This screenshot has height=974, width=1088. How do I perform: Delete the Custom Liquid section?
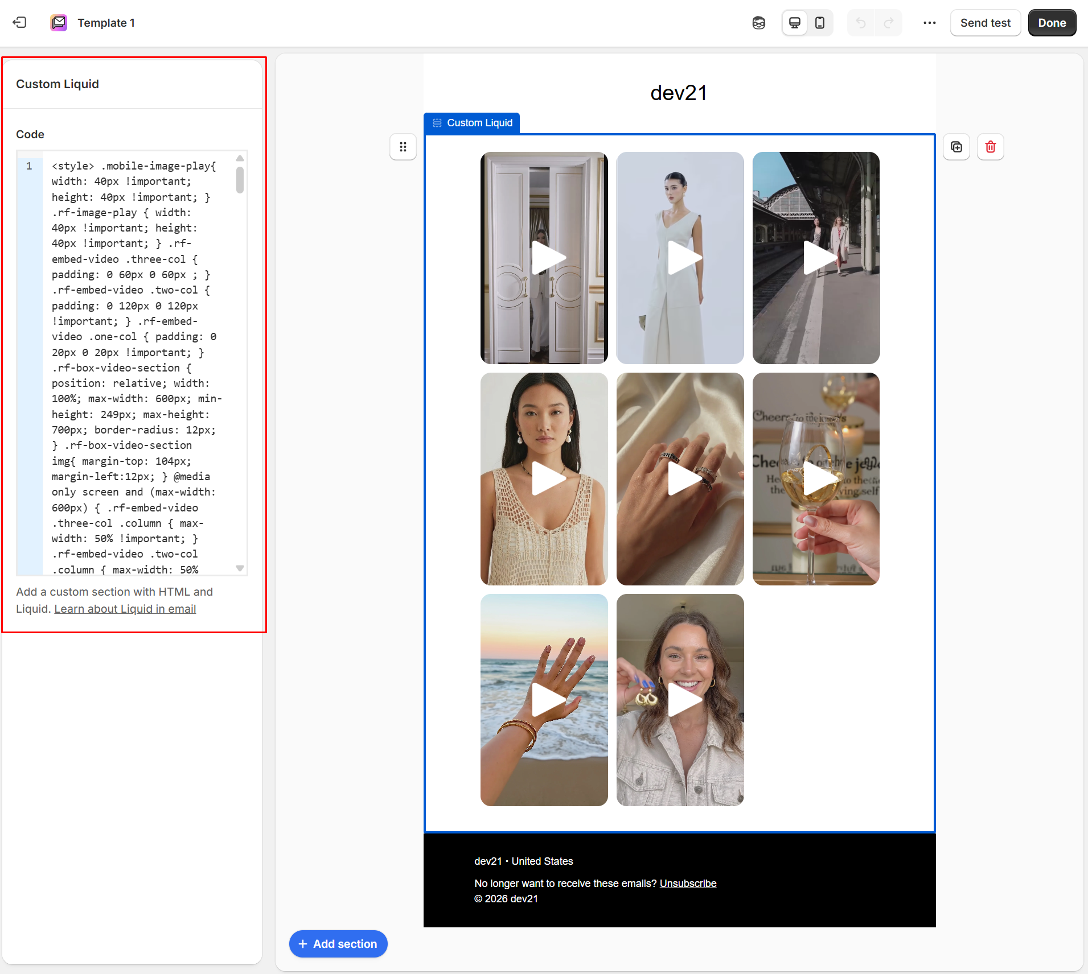click(991, 147)
